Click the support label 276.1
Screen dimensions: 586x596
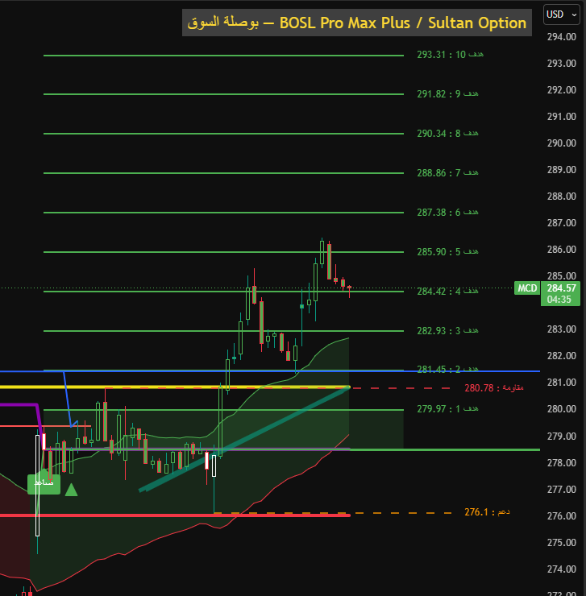click(487, 512)
